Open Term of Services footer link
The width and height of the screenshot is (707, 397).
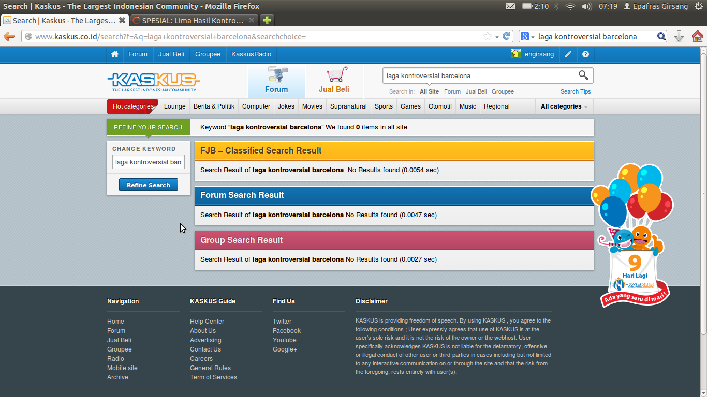(213, 377)
